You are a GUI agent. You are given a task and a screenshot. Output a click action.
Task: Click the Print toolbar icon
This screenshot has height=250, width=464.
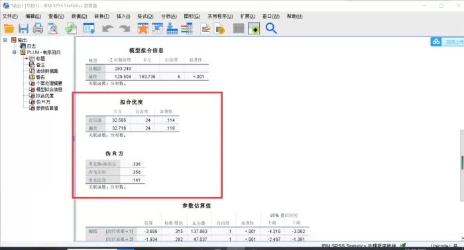[38, 28]
